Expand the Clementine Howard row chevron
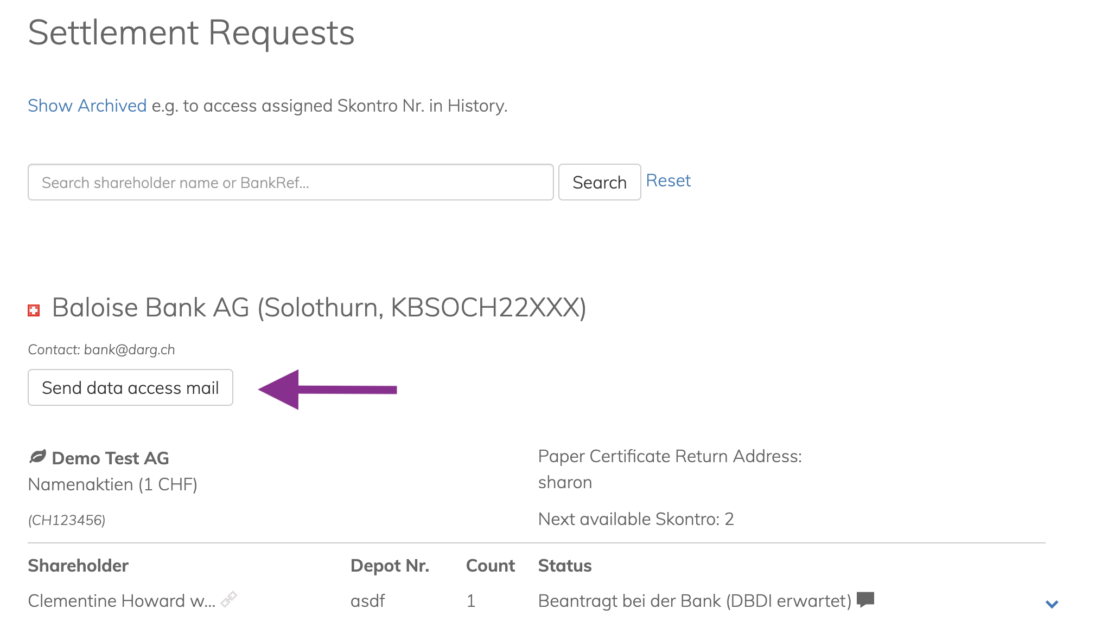The width and height of the screenshot is (1108, 635). 1052,604
